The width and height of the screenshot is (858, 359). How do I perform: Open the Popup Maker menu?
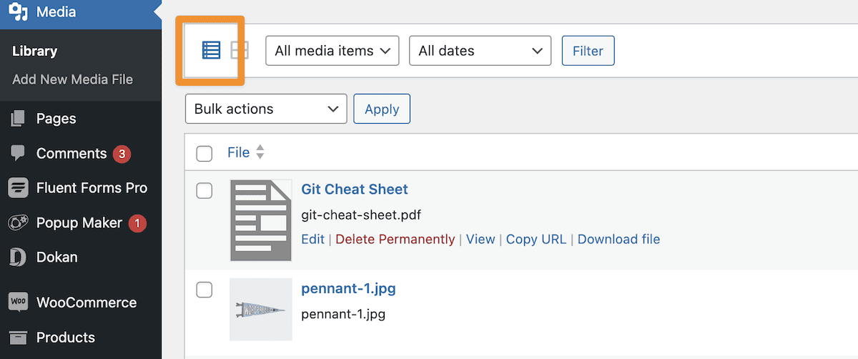[81, 223]
